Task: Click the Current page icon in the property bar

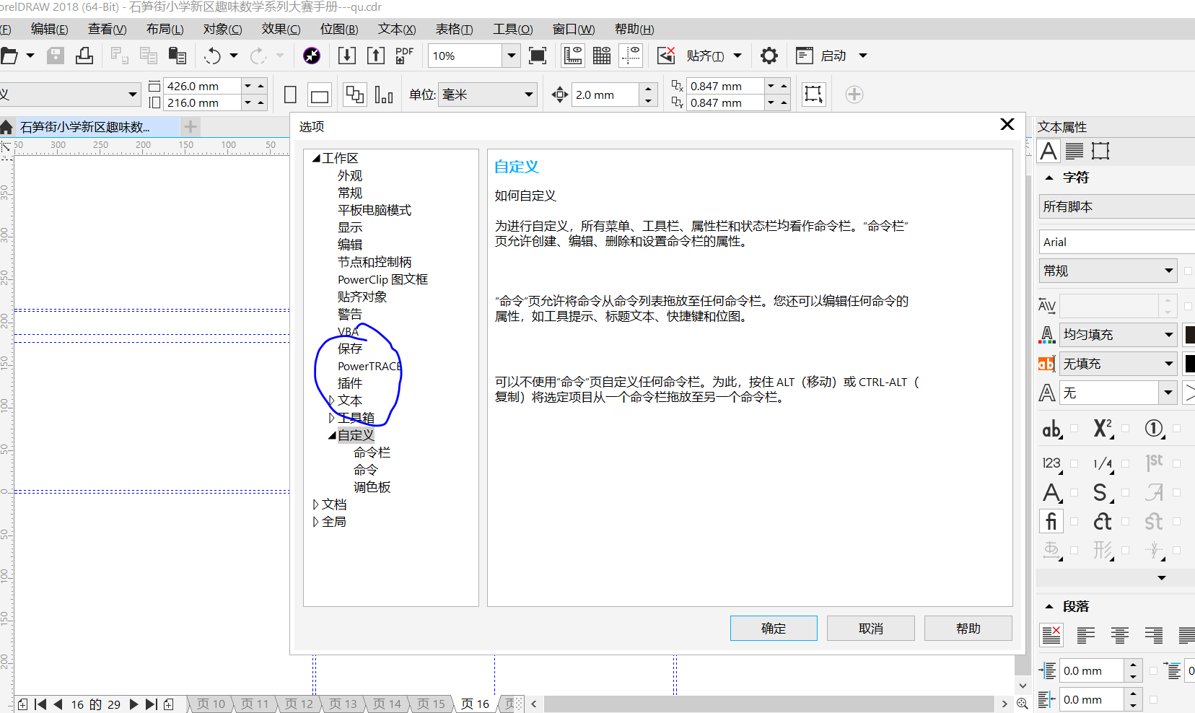Action: [x=384, y=95]
